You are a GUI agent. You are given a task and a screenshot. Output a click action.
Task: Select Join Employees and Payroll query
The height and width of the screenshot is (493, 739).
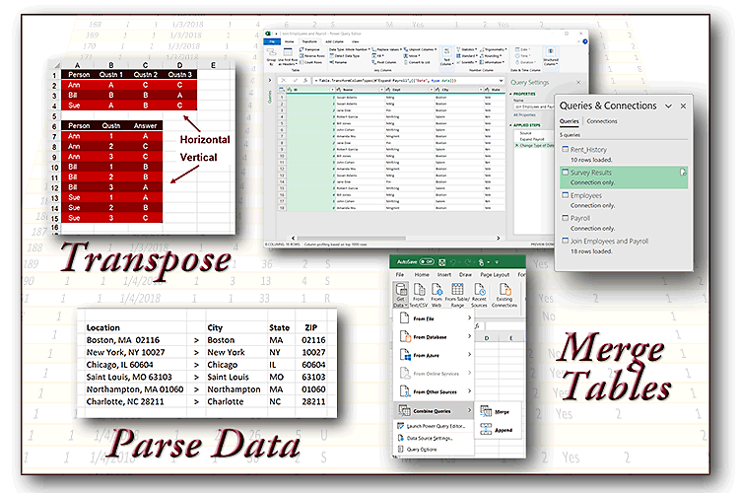(x=624, y=246)
